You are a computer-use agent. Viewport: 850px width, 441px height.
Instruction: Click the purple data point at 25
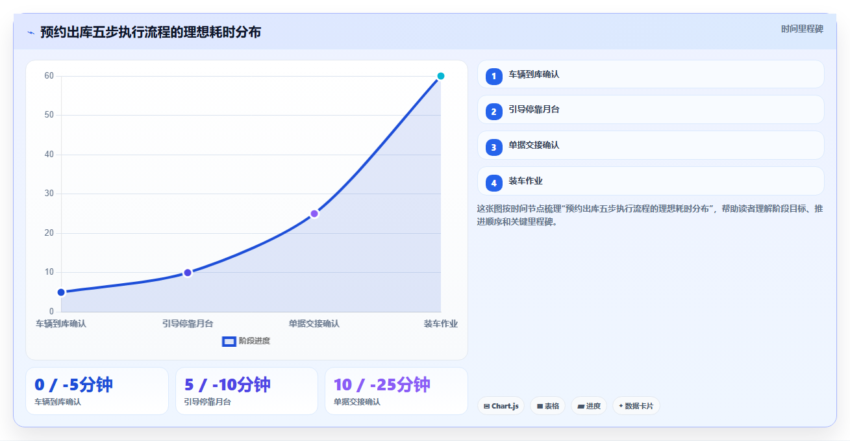tap(314, 214)
